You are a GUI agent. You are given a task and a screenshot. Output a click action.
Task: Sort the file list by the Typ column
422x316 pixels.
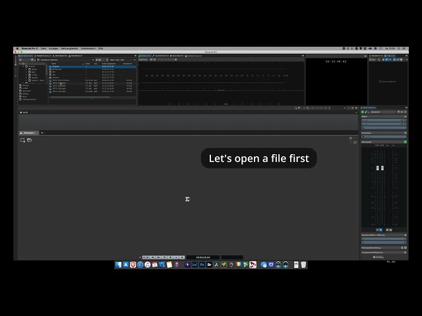(96, 64)
